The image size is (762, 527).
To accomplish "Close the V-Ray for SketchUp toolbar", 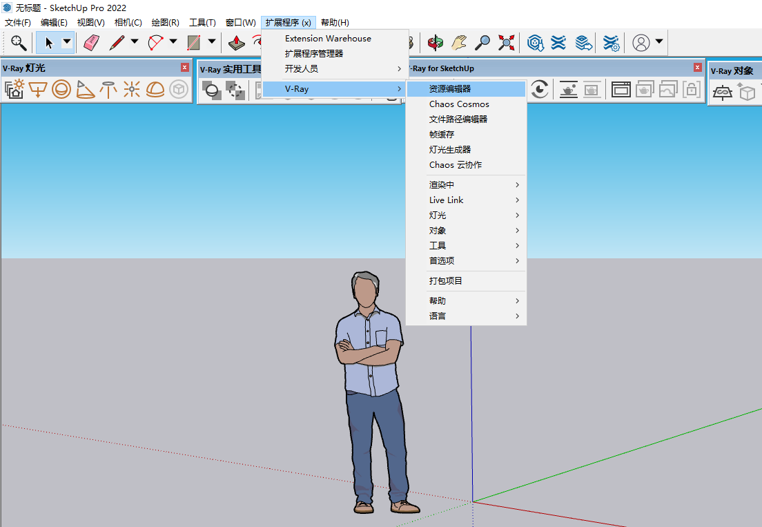I will 697,68.
